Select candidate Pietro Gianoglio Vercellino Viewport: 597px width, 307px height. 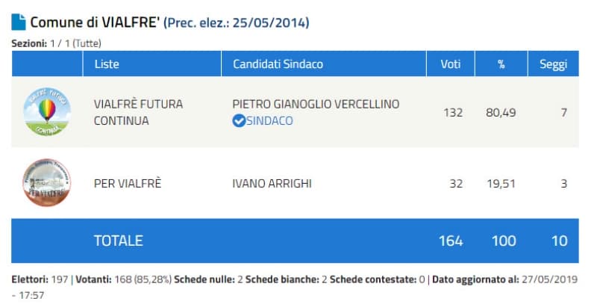coord(316,104)
